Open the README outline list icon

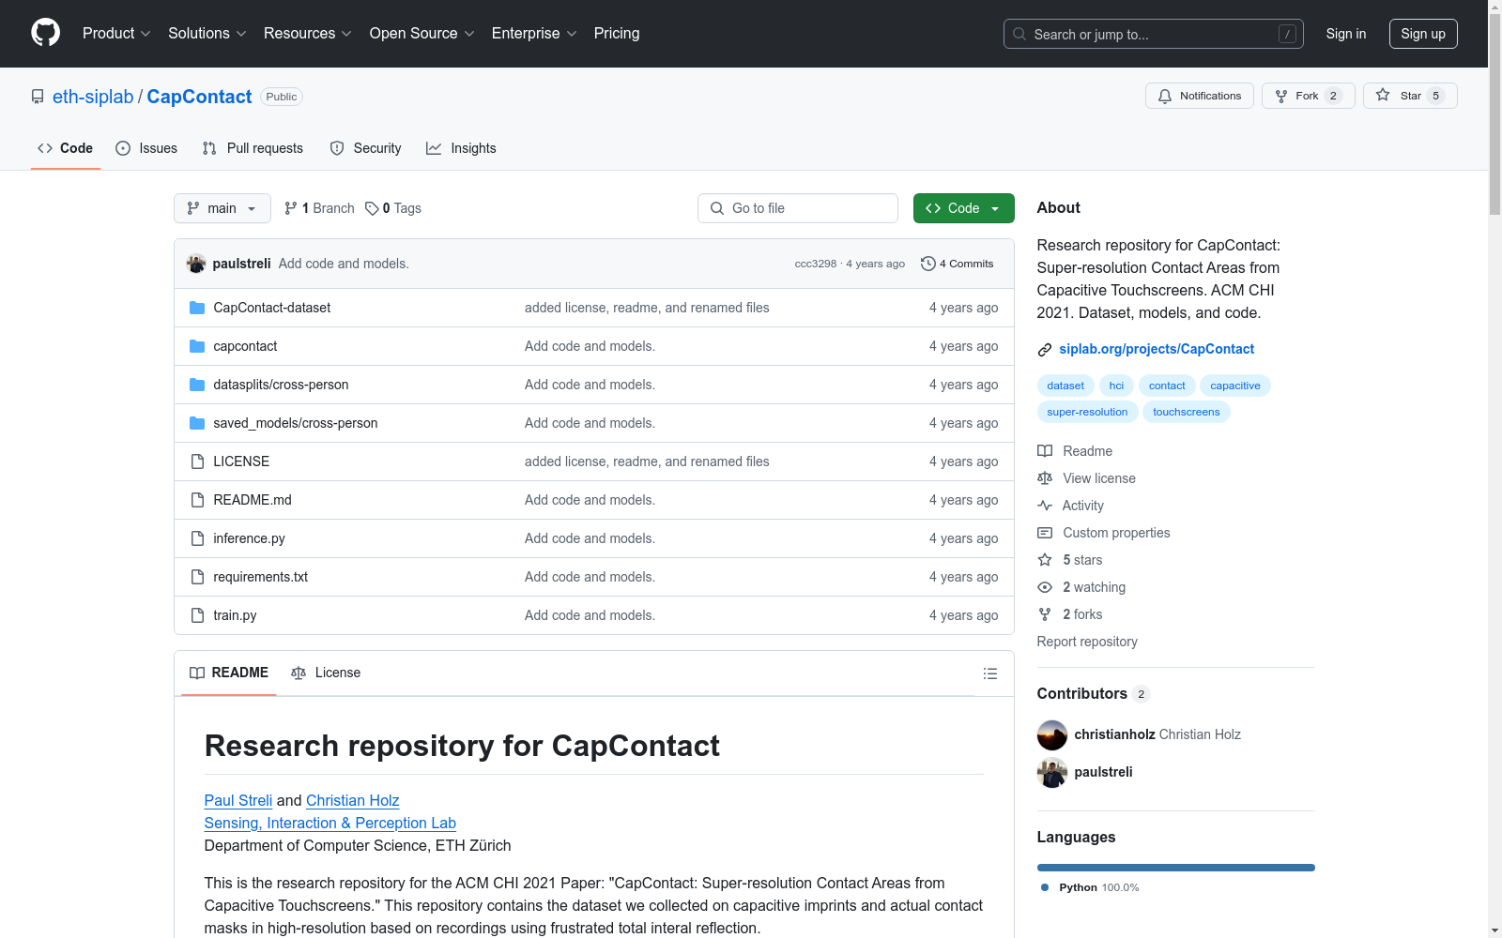tap(990, 673)
